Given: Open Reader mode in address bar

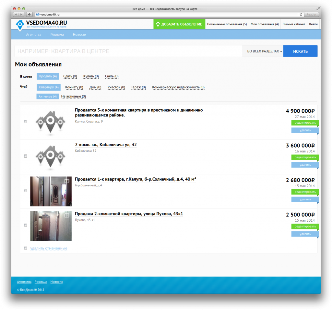Looking at the screenshot, I should 311,14.
